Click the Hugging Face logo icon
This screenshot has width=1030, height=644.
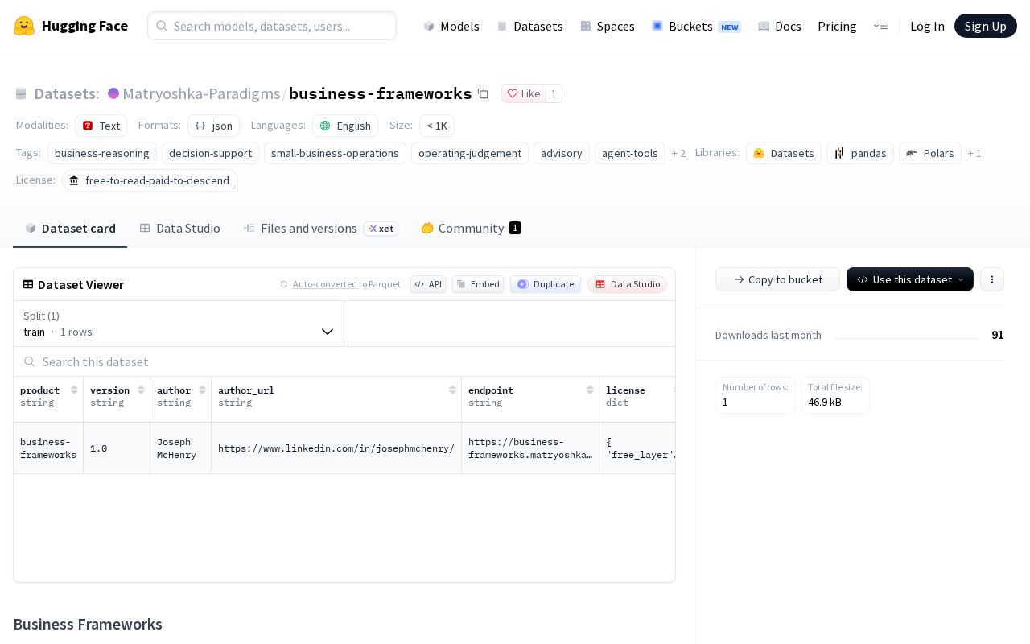(x=24, y=26)
